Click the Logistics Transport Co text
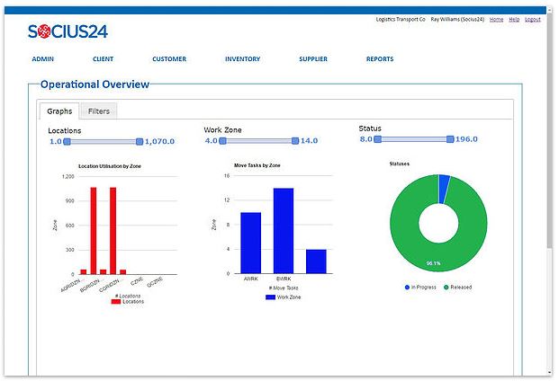 401,19
